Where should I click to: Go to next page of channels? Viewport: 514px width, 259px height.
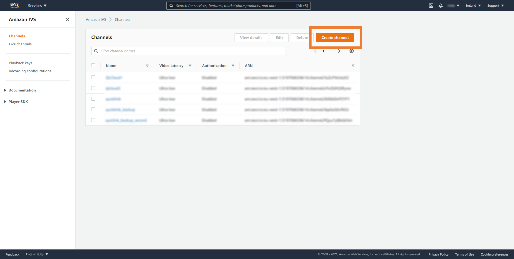(x=339, y=51)
